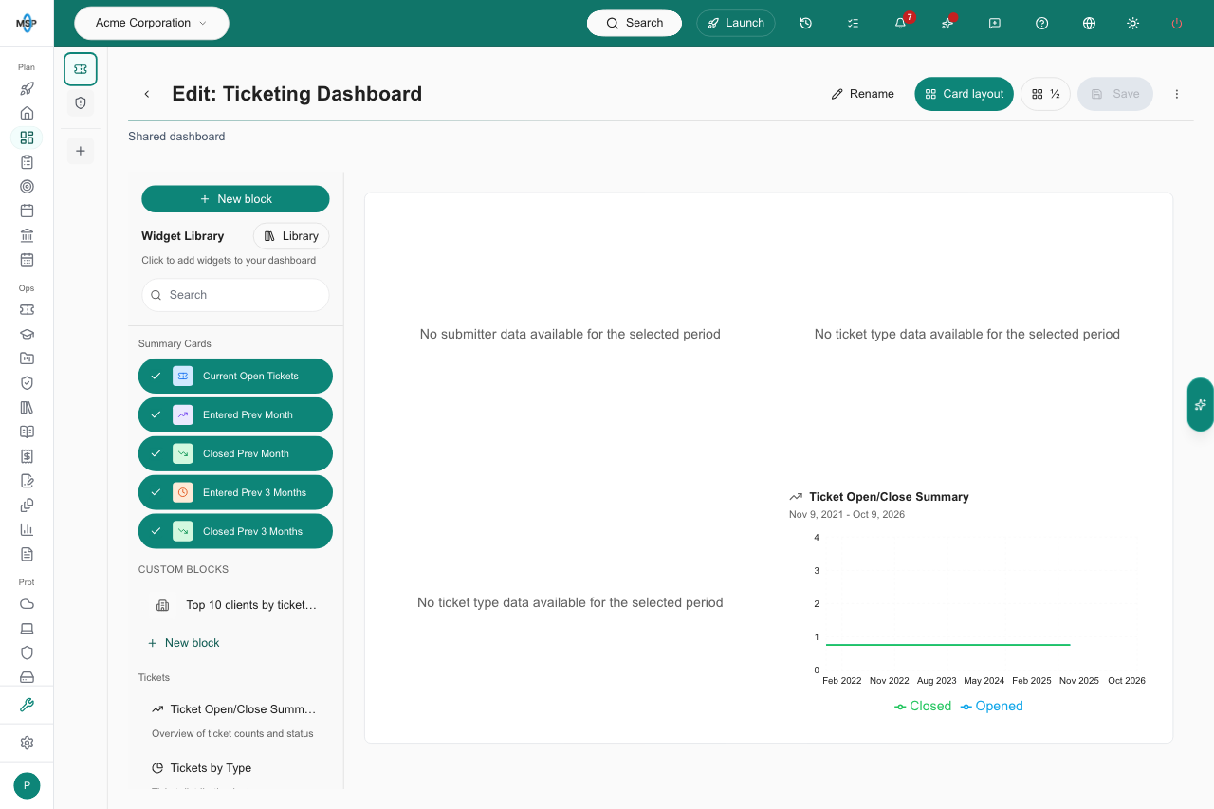Click the green New block button

[235, 199]
